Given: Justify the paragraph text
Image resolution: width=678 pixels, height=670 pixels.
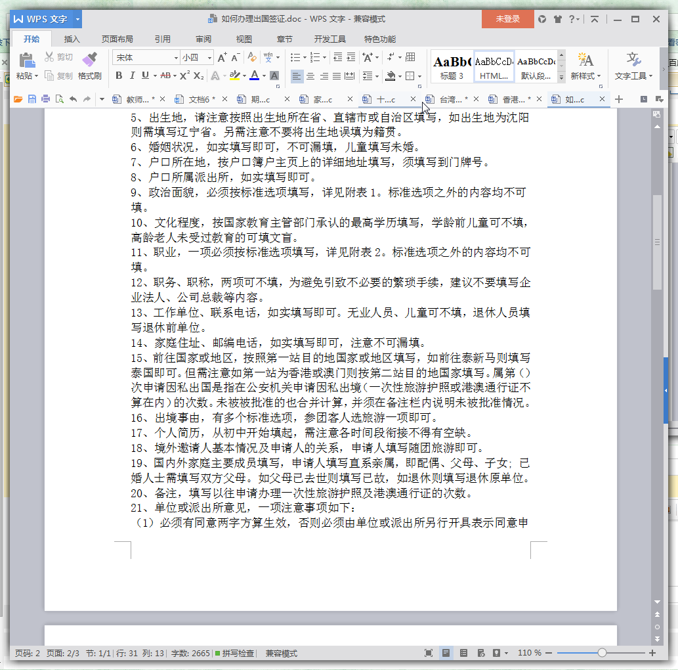Looking at the screenshot, I should (x=337, y=76).
